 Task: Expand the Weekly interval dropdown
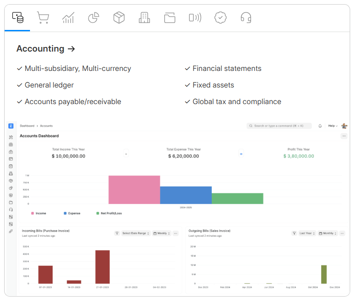pyautogui.click(x=161, y=234)
